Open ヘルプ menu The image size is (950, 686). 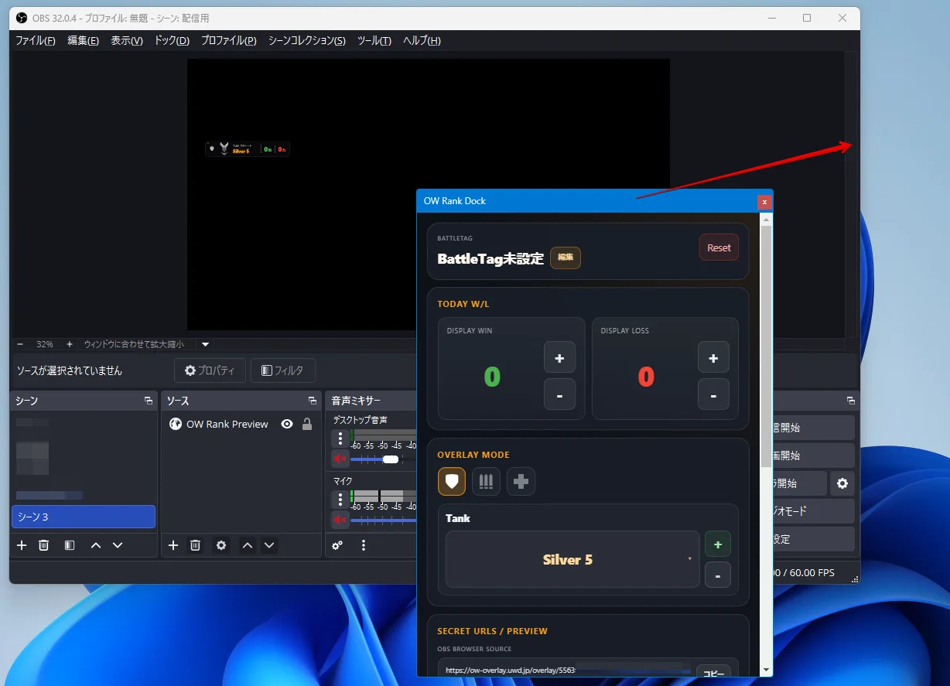(422, 41)
